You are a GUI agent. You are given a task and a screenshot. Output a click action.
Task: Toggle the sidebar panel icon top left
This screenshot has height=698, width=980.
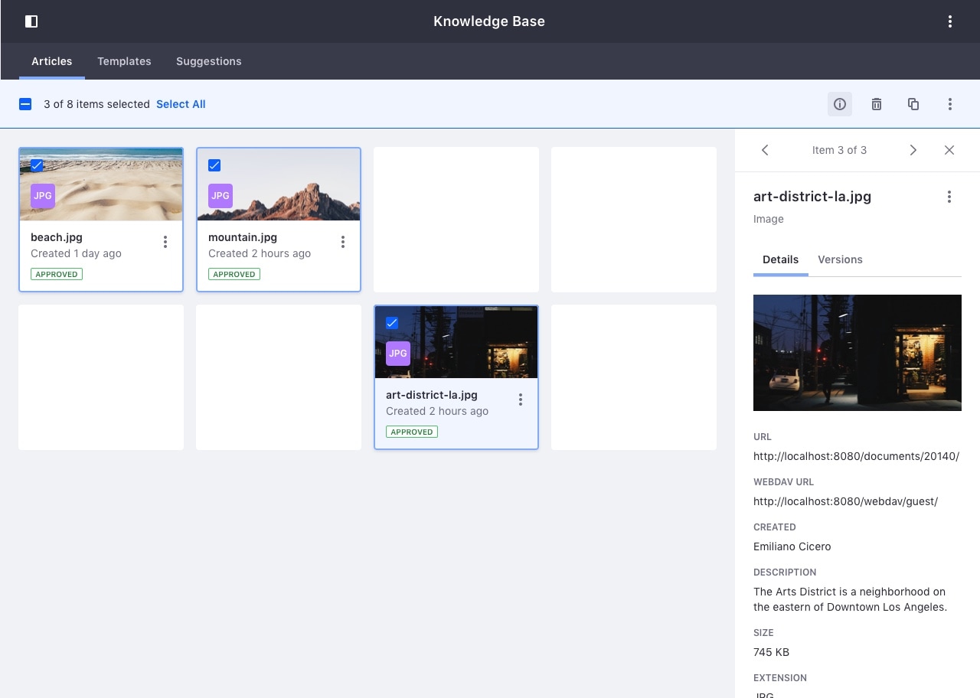pyautogui.click(x=31, y=21)
